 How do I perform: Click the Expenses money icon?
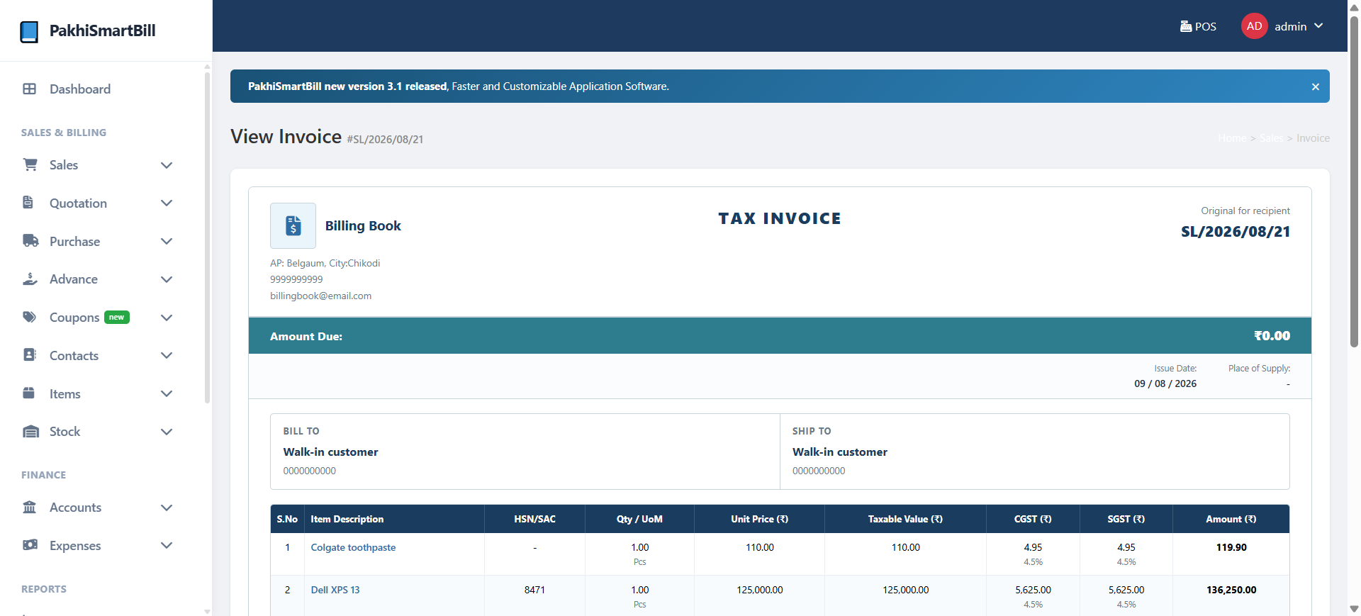30,545
